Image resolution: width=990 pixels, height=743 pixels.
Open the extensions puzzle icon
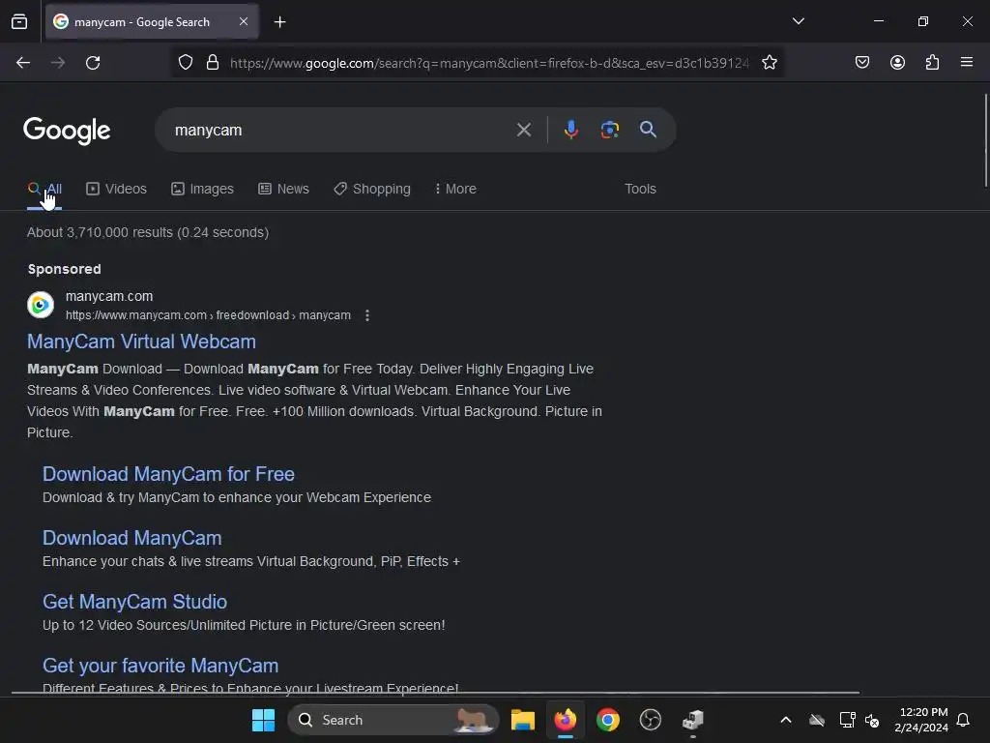click(932, 62)
